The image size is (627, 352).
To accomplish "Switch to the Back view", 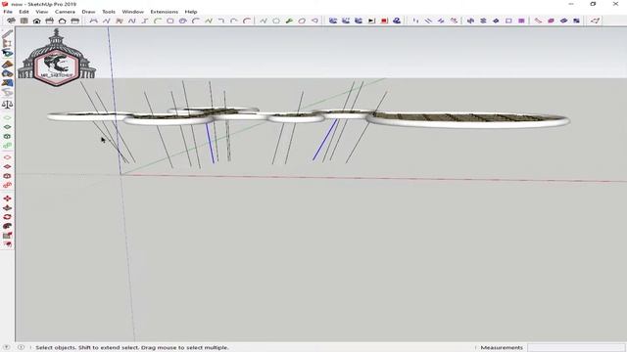I will tap(63, 21).
